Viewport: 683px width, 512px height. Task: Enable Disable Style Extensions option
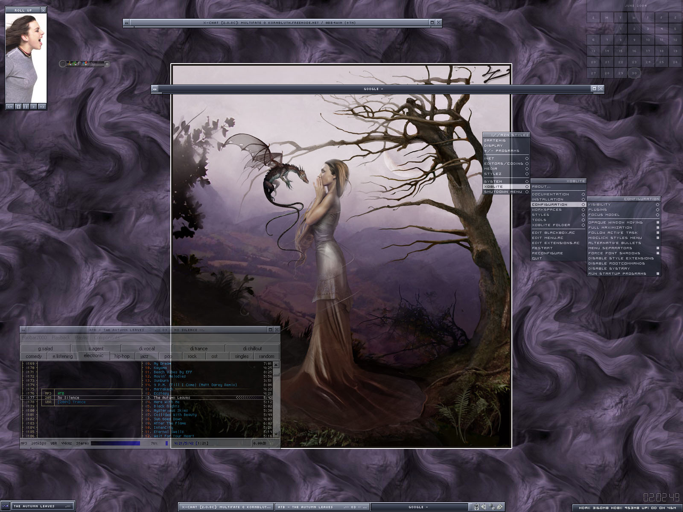624,258
